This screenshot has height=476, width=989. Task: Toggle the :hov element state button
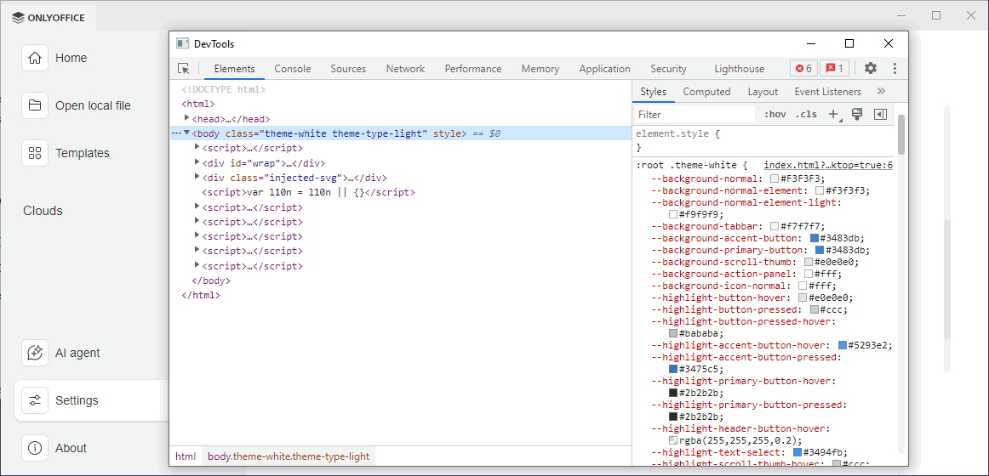coord(775,115)
